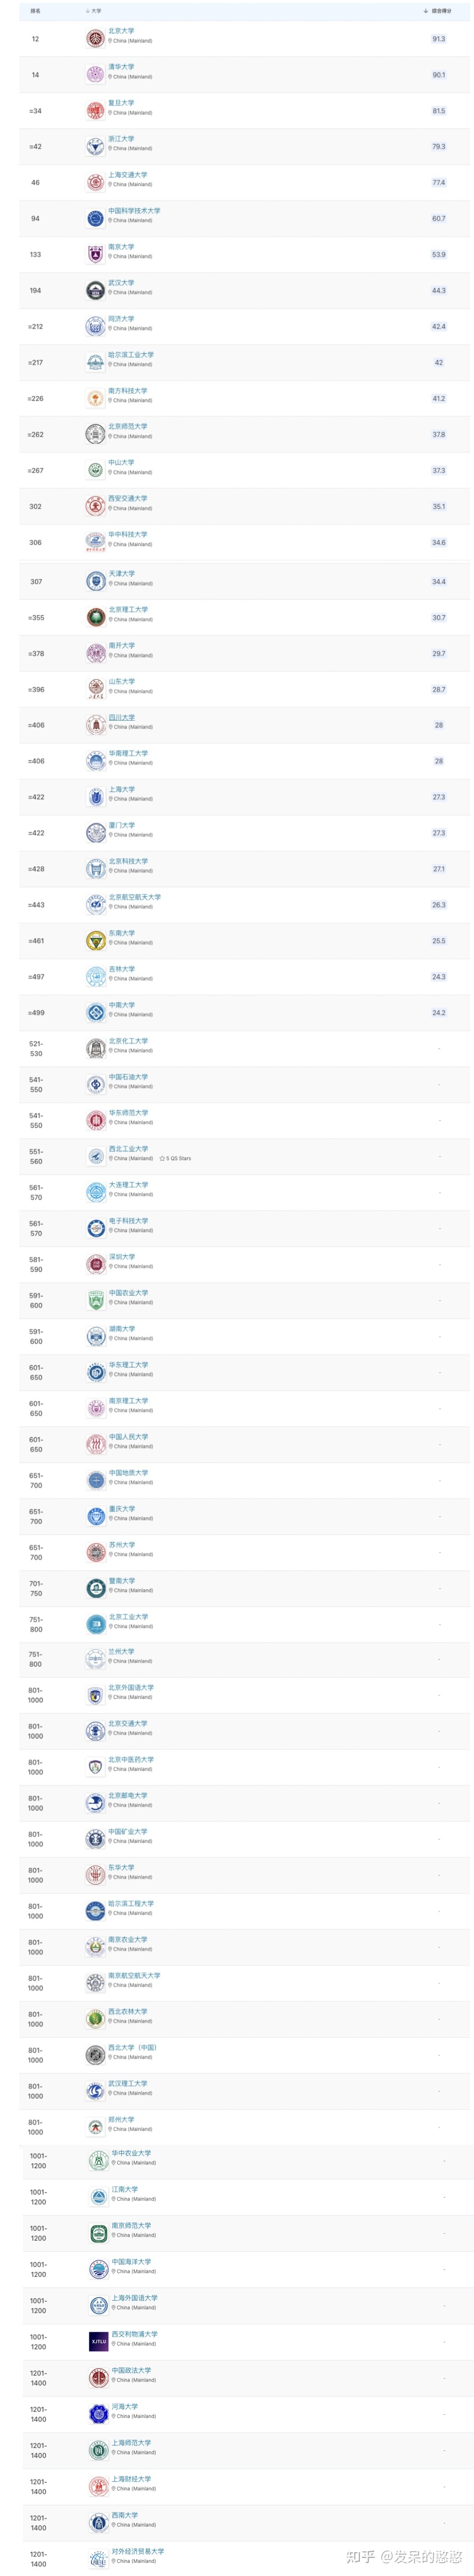Click the Wuhan University (武汉大学) logo
The height and width of the screenshot is (2576, 474).
(x=95, y=290)
